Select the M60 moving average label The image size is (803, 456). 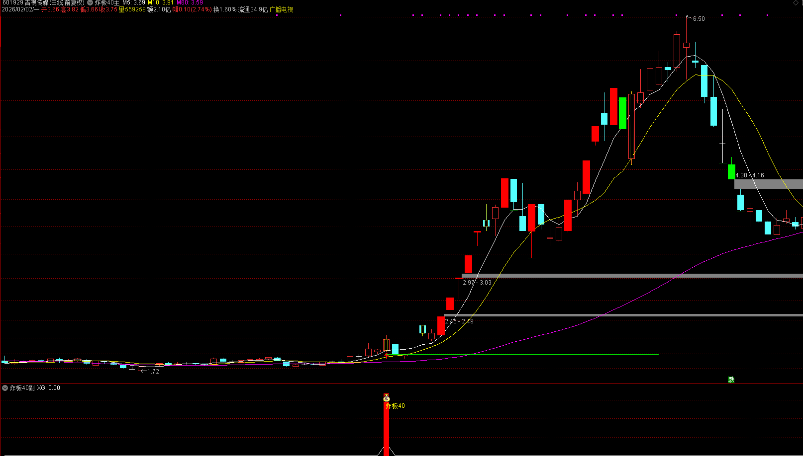(190, 3)
